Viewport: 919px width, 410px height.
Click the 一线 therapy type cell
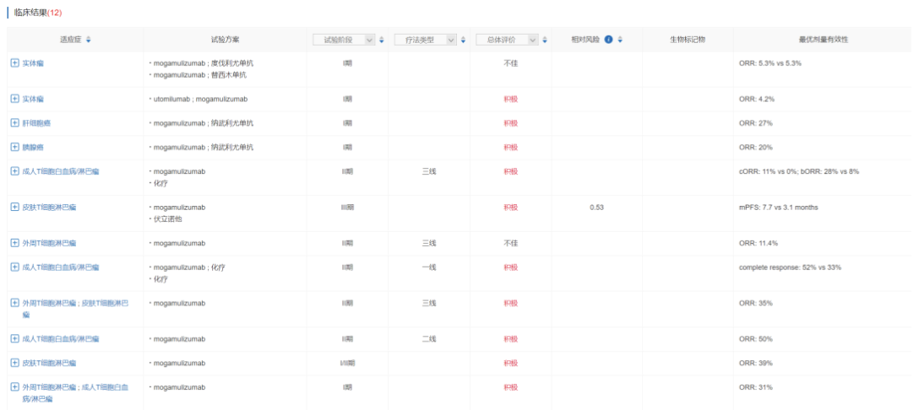[x=429, y=267]
